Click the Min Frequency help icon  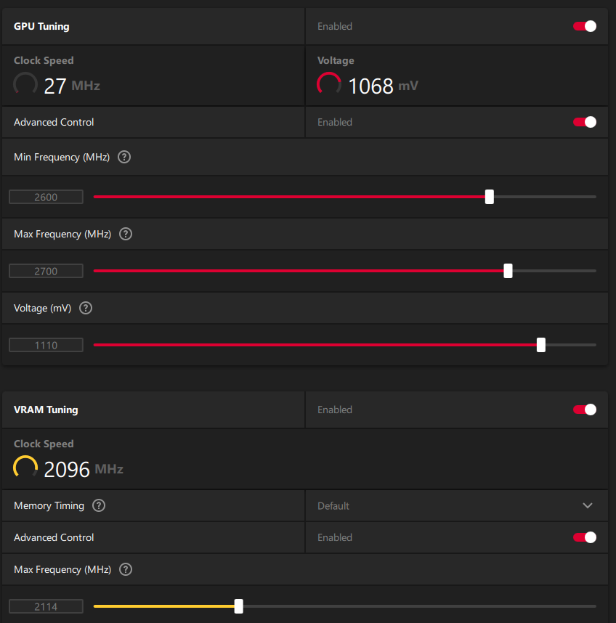click(x=124, y=157)
